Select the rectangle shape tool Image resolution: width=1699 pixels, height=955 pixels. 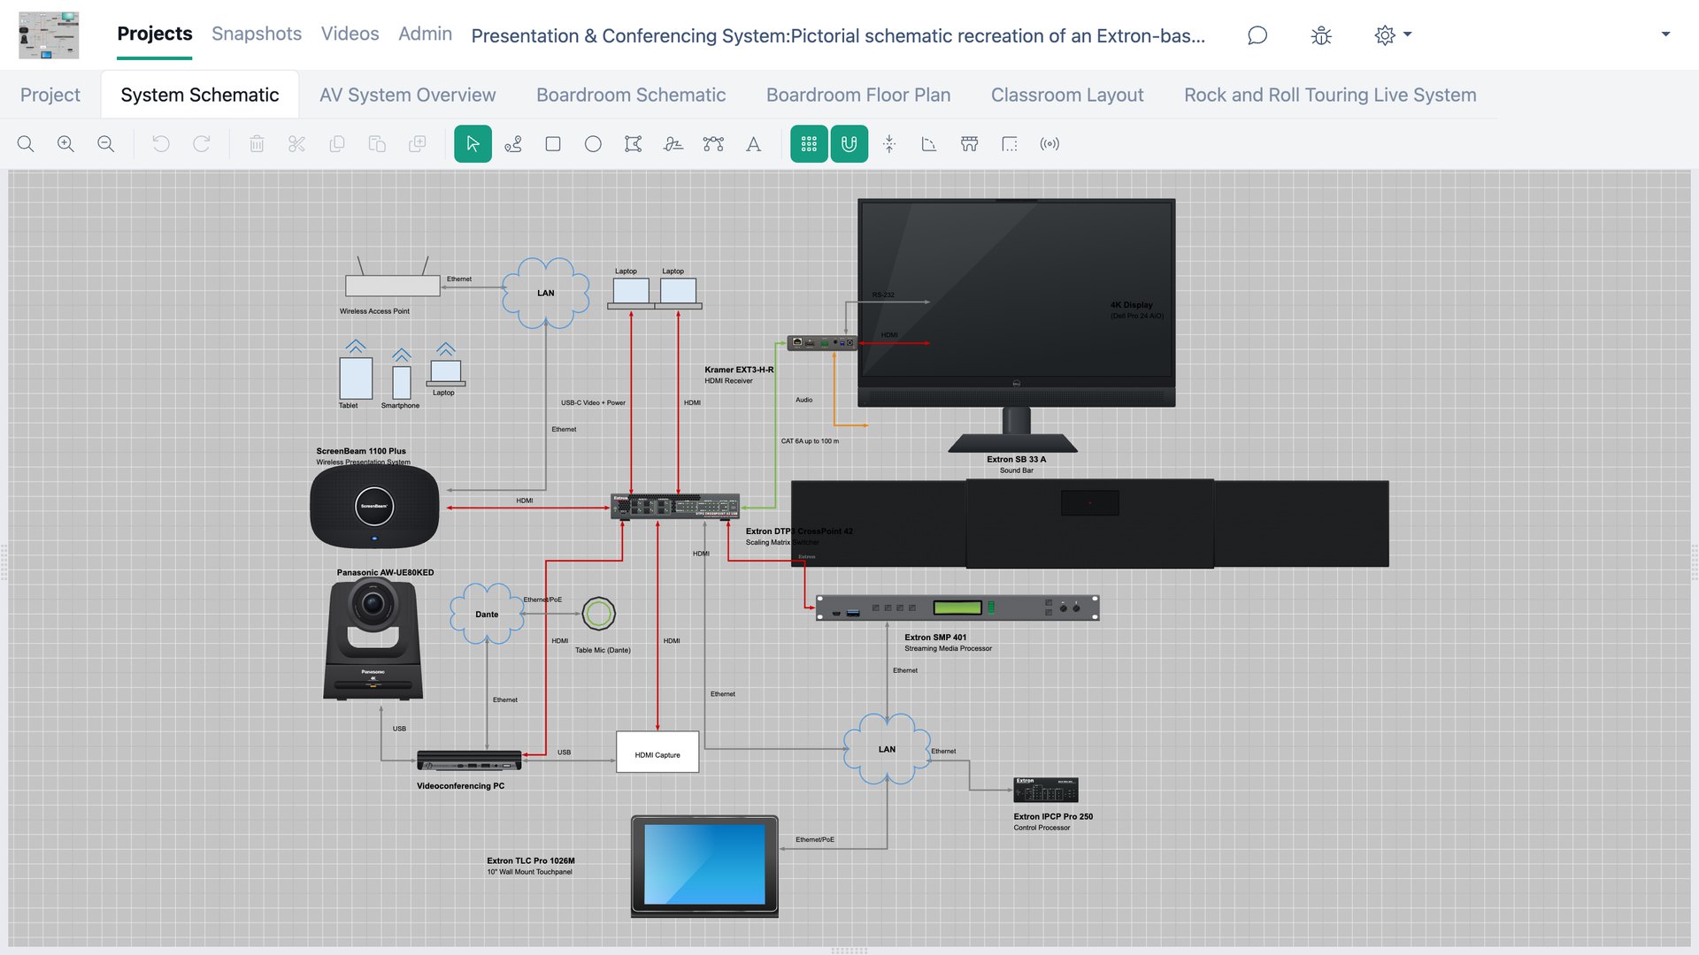coord(553,144)
